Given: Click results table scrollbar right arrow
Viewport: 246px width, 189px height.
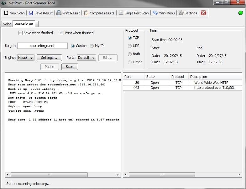Looking at the screenshot, I should [x=239, y=175].
